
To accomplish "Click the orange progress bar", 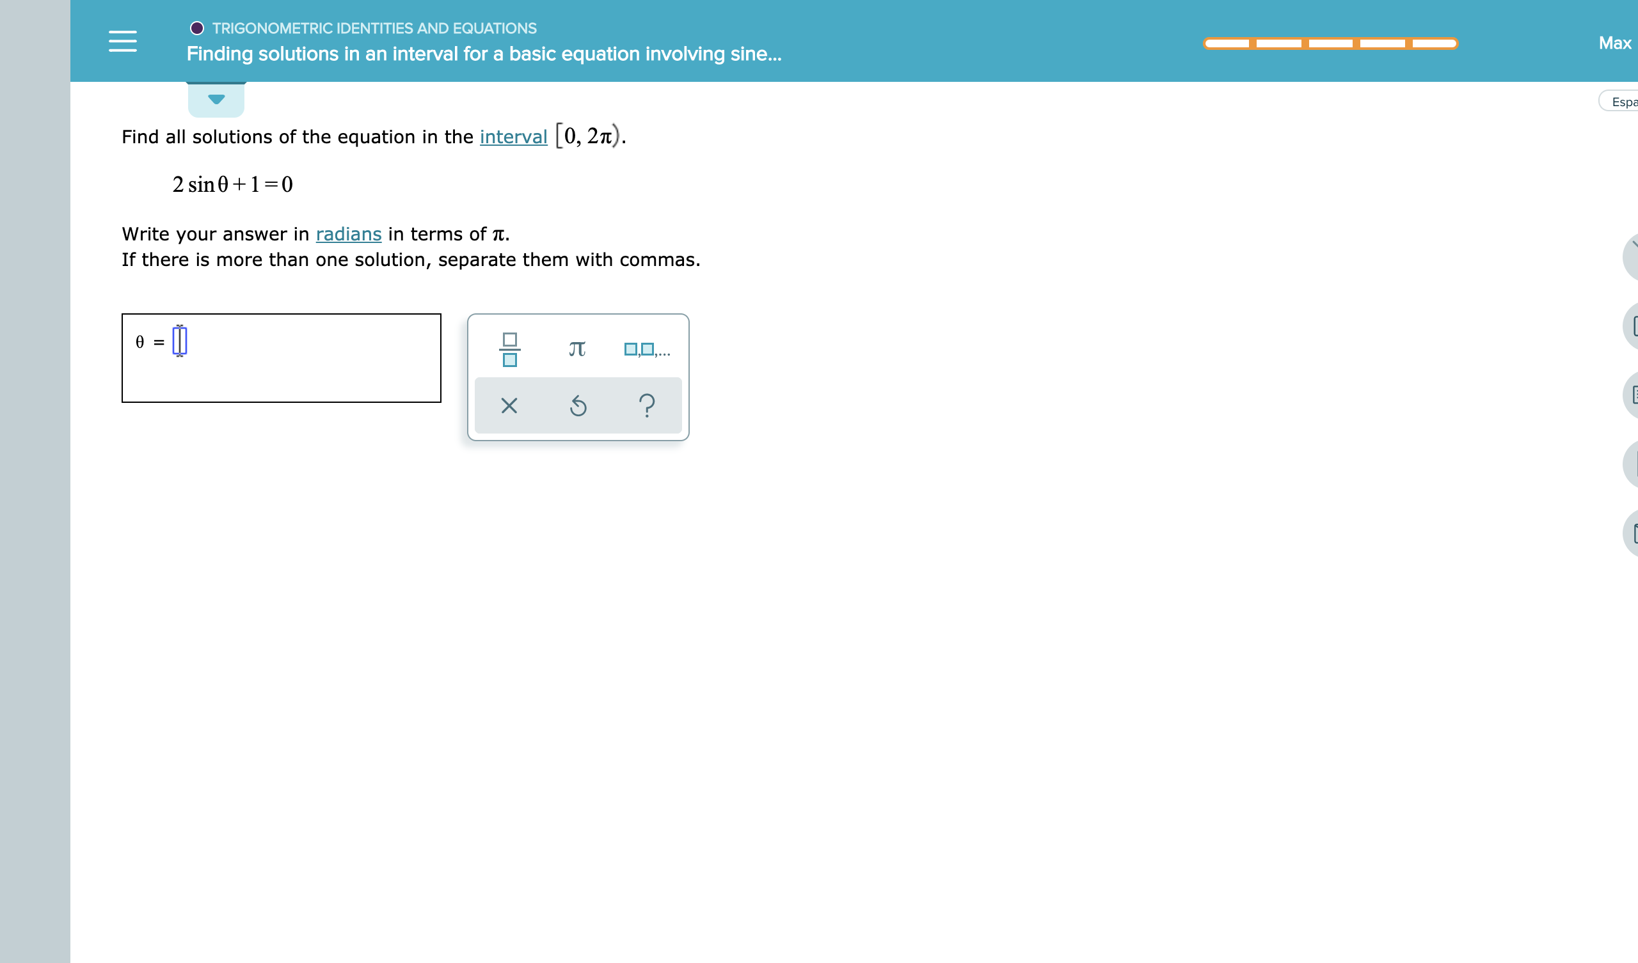I will pos(1330,43).
